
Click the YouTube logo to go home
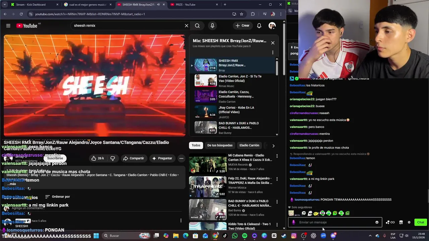(27, 25)
